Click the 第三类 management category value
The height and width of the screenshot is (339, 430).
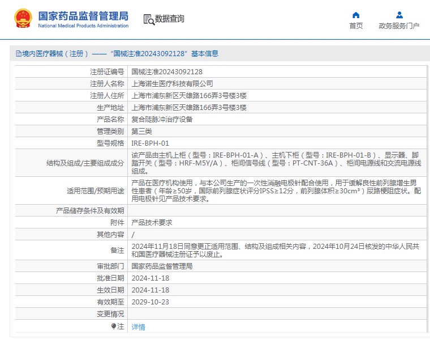(x=141, y=132)
